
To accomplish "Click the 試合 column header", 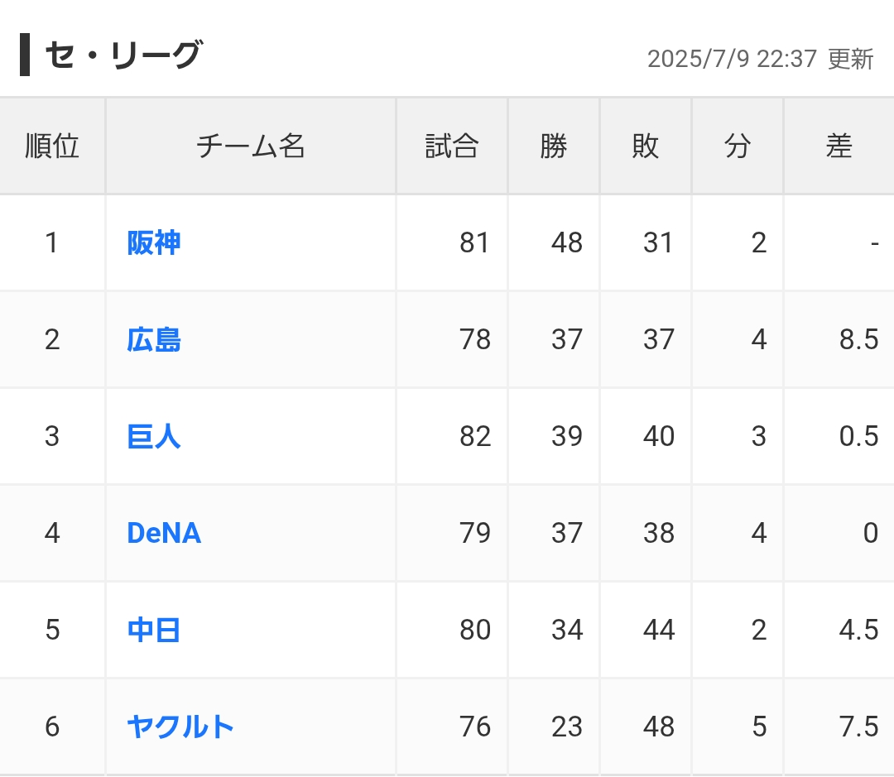I will click(x=452, y=146).
